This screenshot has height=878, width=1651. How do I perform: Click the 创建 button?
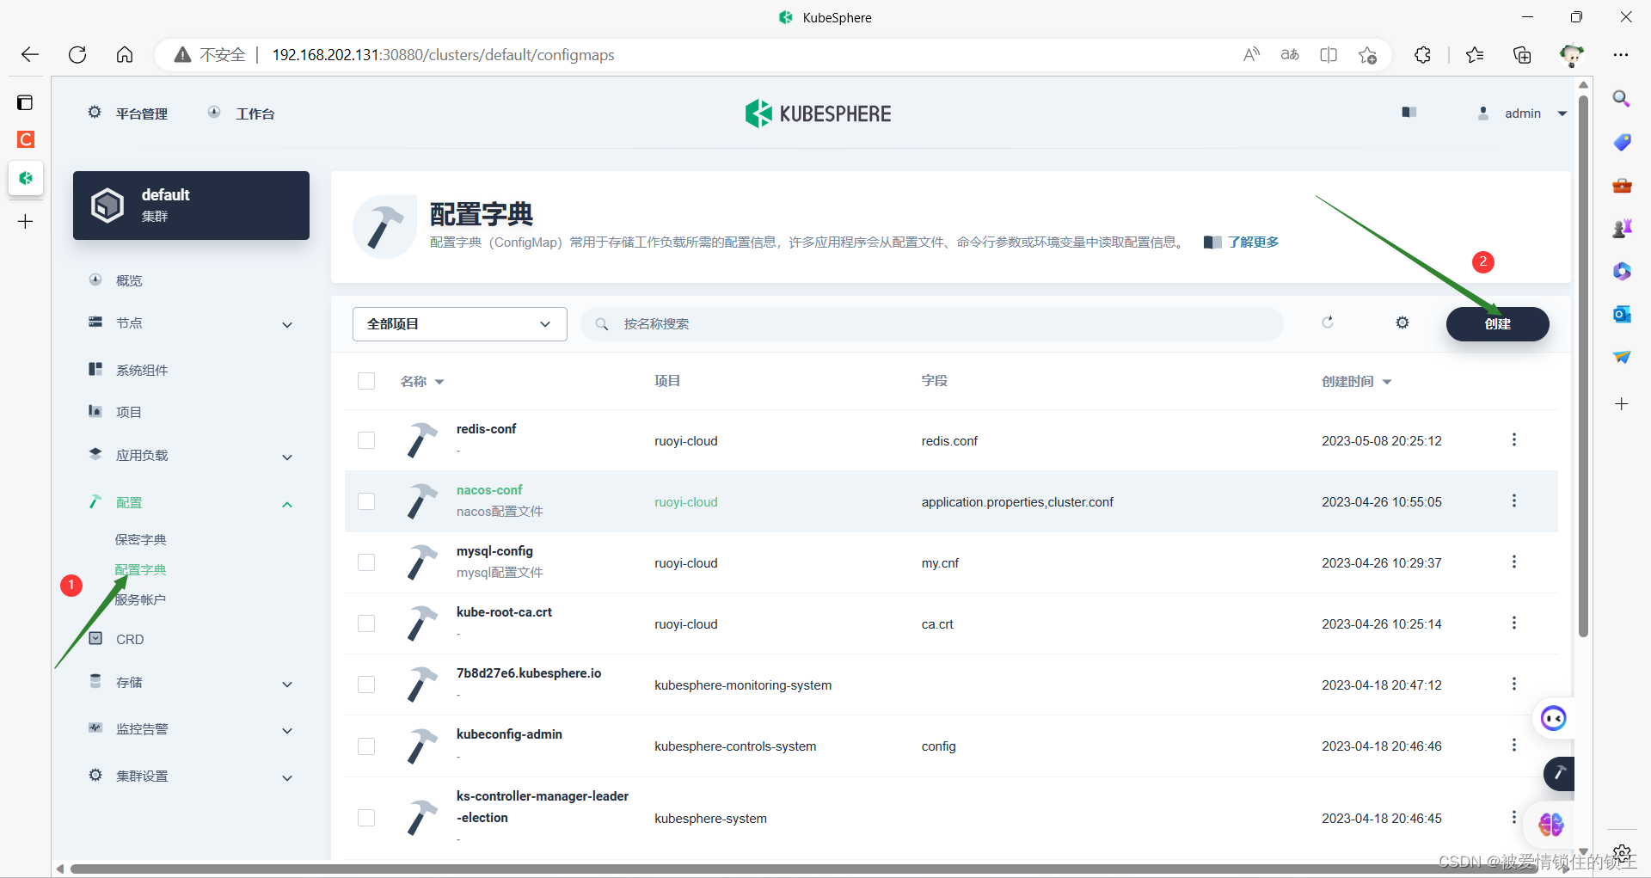click(1497, 324)
